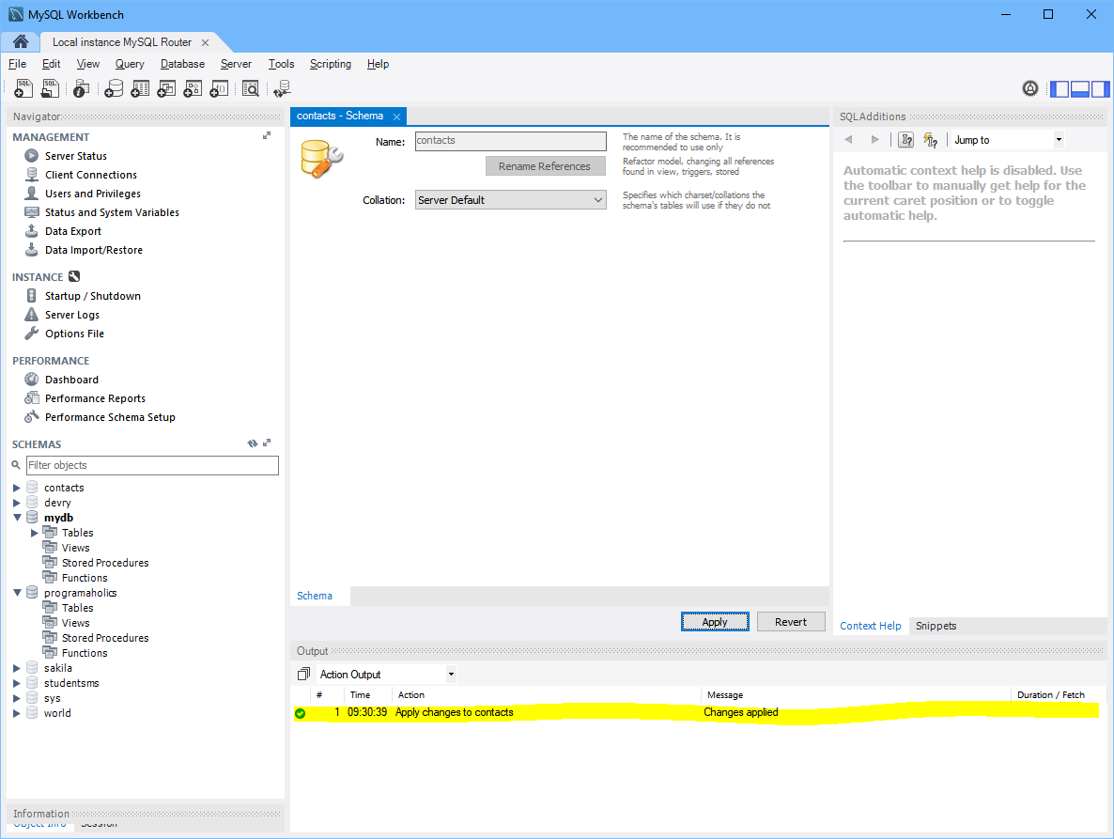This screenshot has height=839, width=1114.
Task: Toggle the left sidebar panel visibility
Action: point(1060,88)
